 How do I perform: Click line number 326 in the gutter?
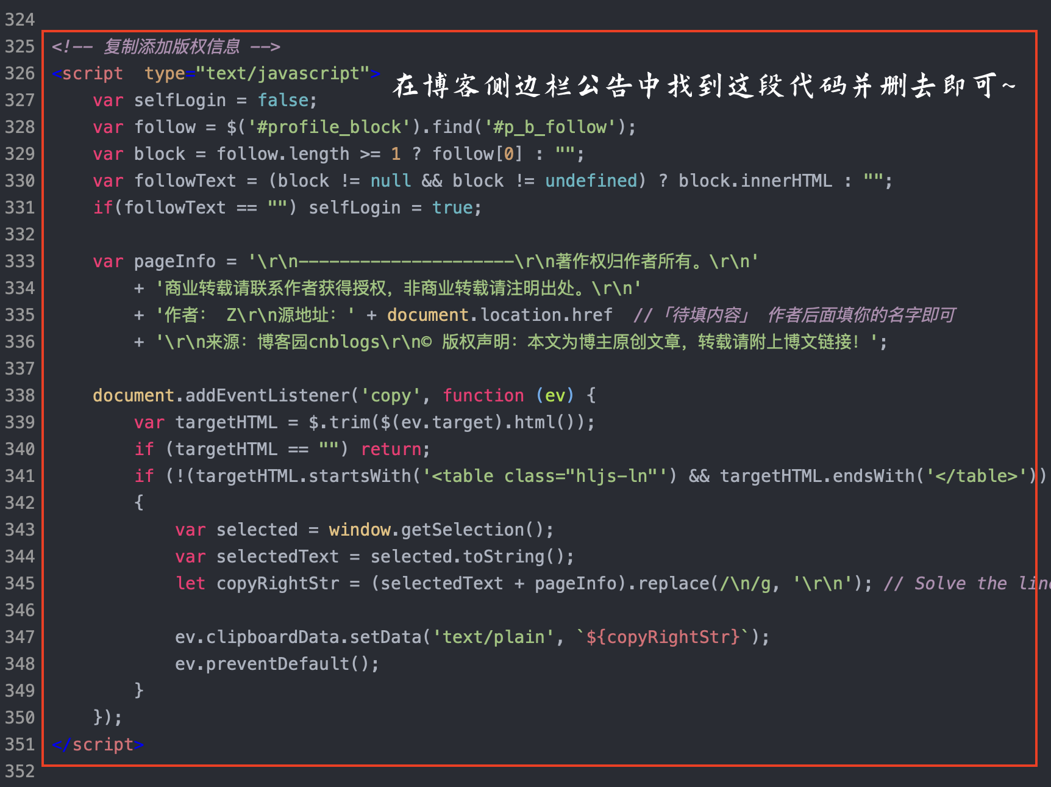click(x=20, y=73)
